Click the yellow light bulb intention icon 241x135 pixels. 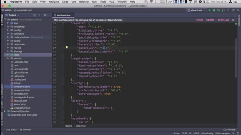tap(67, 47)
